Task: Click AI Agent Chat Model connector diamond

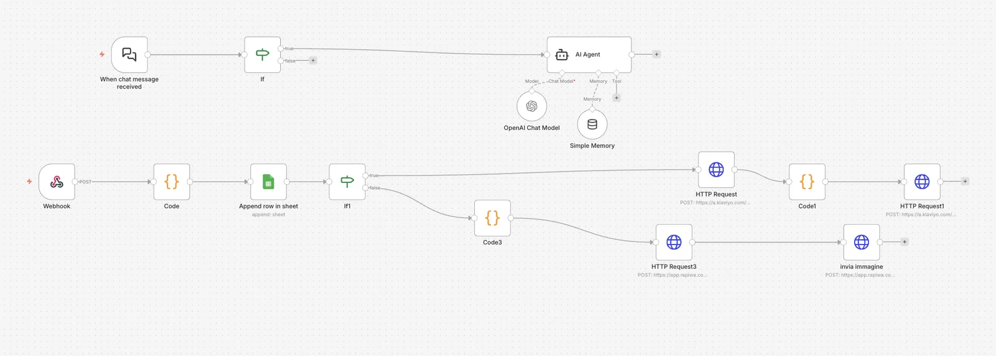Action: [562, 73]
